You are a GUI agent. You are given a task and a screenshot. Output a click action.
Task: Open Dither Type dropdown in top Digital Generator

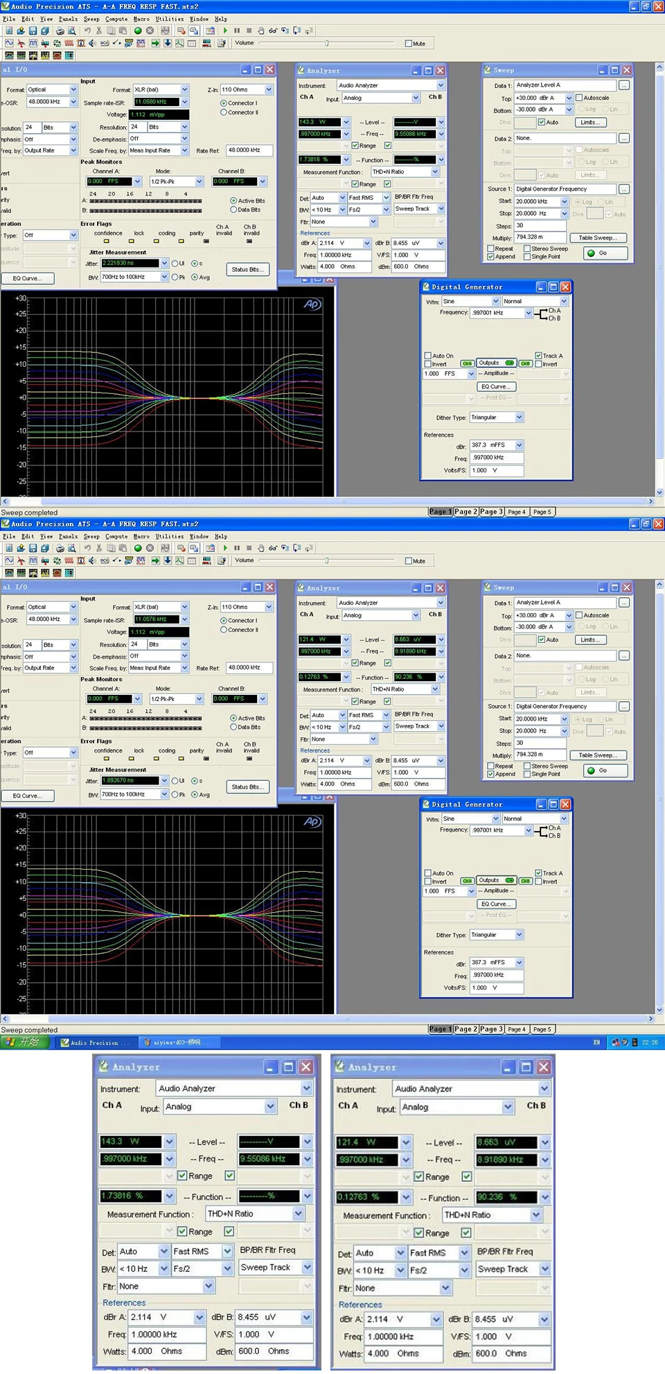tap(520, 418)
